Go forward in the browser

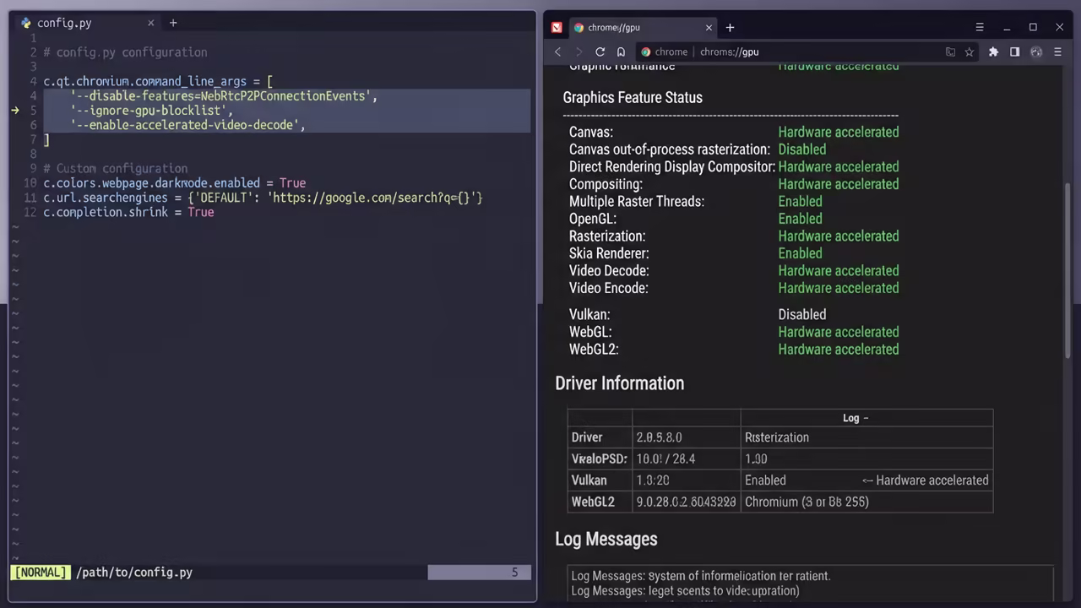tap(579, 52)
